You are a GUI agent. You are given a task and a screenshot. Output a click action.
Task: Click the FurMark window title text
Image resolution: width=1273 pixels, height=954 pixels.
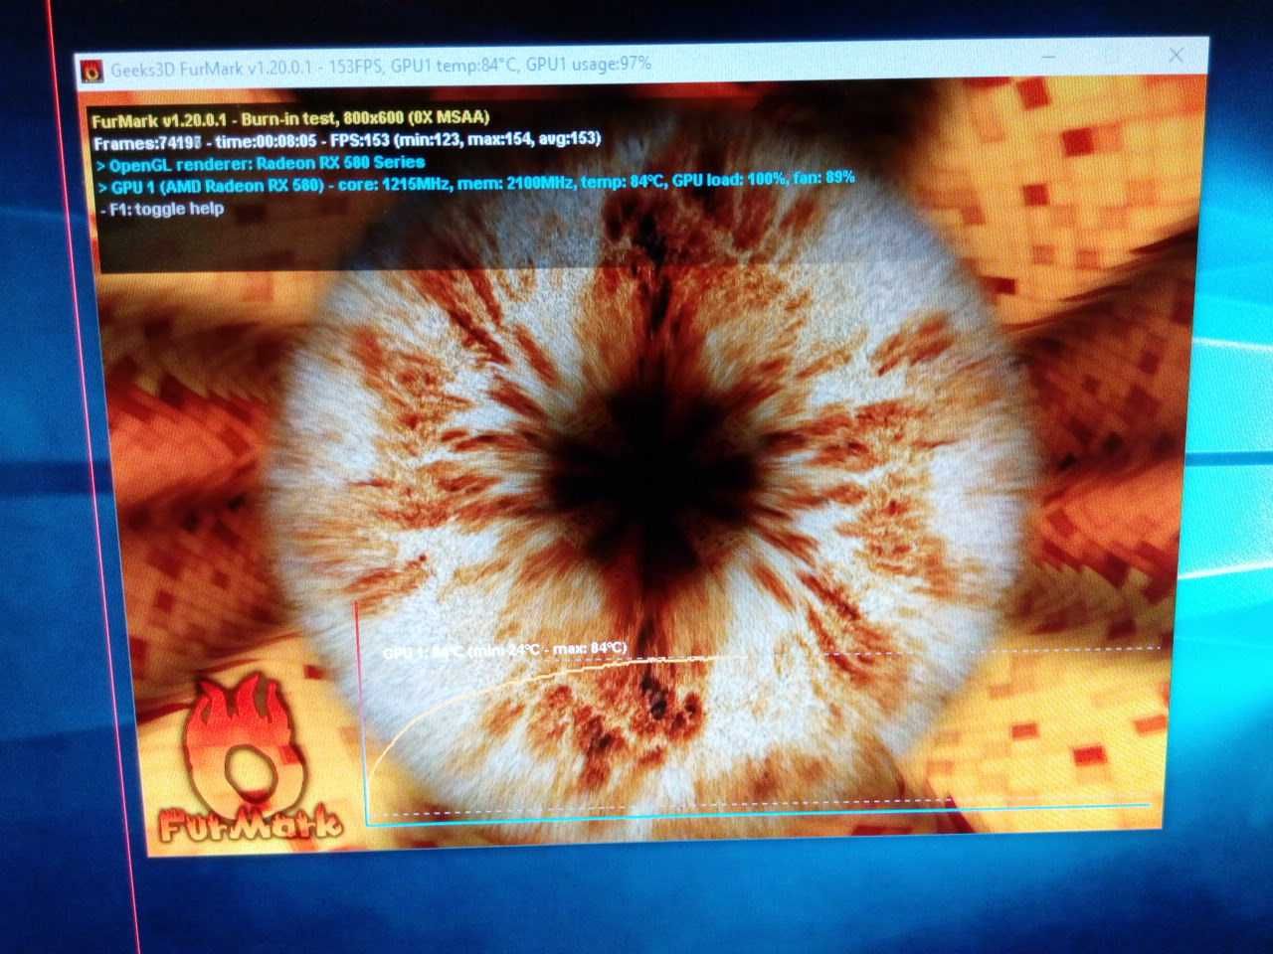pyautogui.click(x=381, y=66)
